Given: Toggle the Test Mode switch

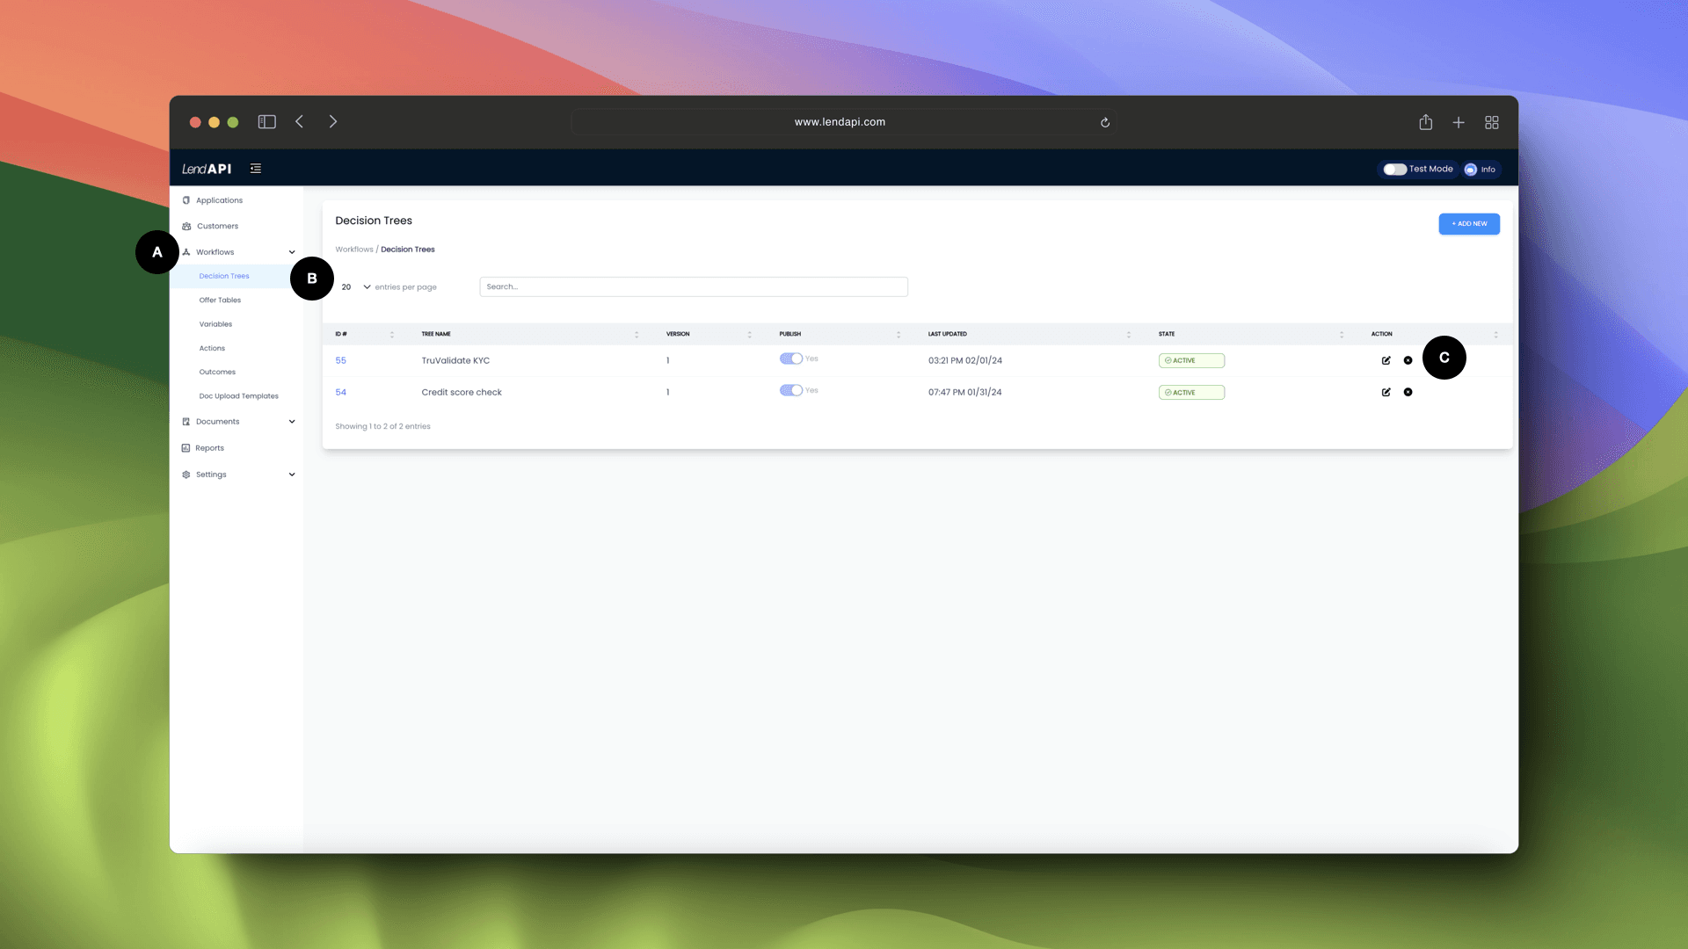Looking at the screenshot, I should [1394, 169].
